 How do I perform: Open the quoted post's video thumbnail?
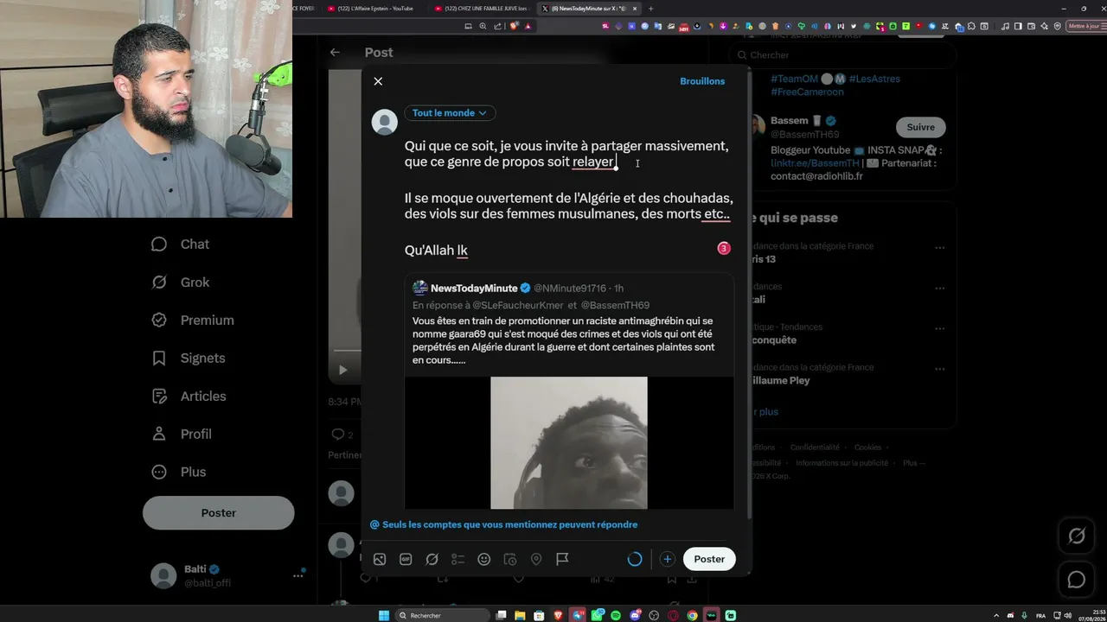569,443
